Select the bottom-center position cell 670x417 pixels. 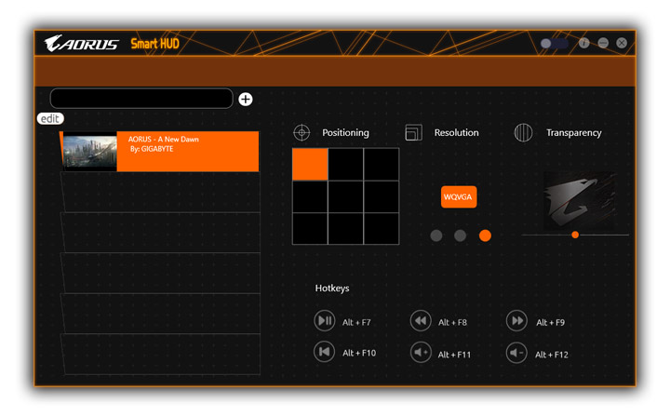pyautogui.click(x=345, y=229)
